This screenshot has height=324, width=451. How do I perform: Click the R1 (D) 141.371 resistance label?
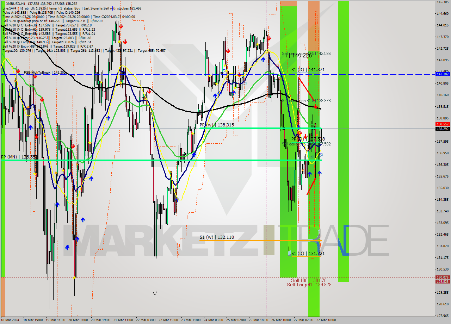tap(308, 70)
